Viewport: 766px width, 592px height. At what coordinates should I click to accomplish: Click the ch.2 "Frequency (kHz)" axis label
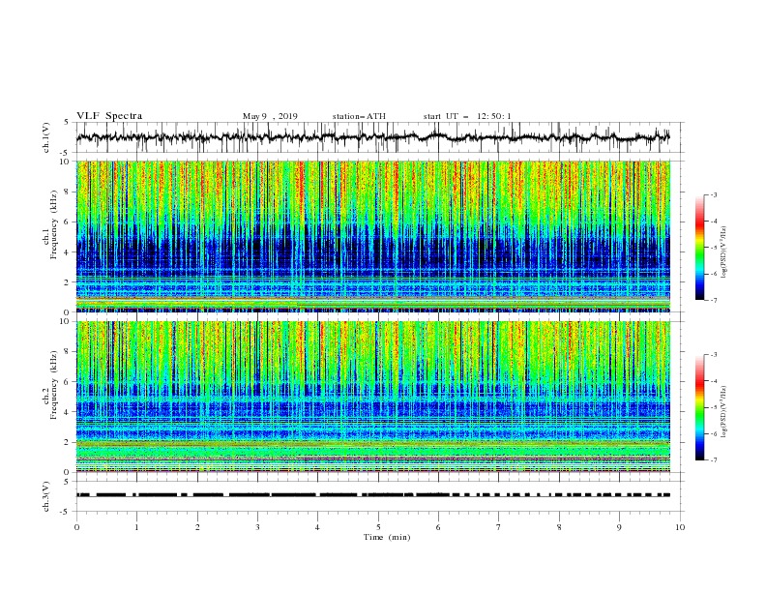pyautogui.click(x=54, y=385)
